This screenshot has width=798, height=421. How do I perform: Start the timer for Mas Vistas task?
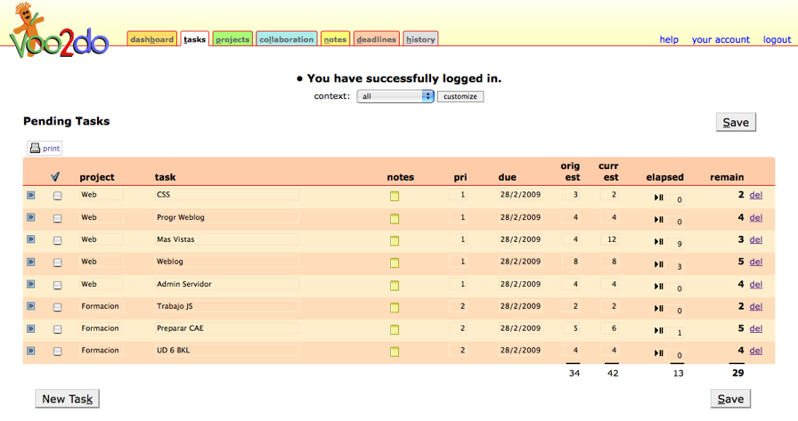click(x=659, y=241)
